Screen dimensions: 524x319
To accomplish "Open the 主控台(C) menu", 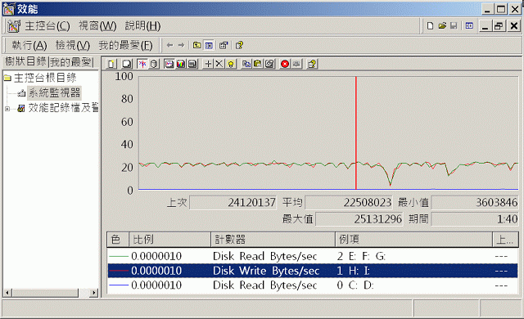I will pyautogui.click(x=47, y=26).
